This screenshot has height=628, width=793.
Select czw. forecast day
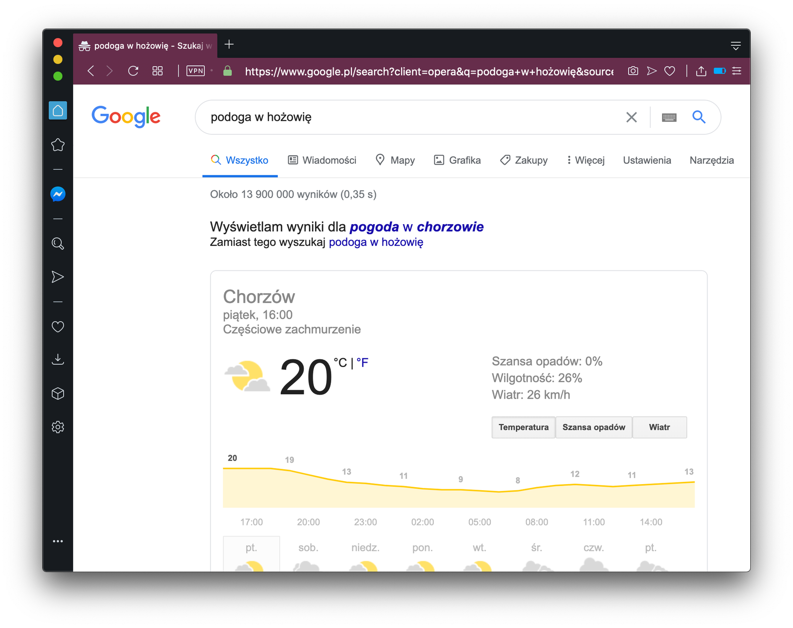point(594,555)
